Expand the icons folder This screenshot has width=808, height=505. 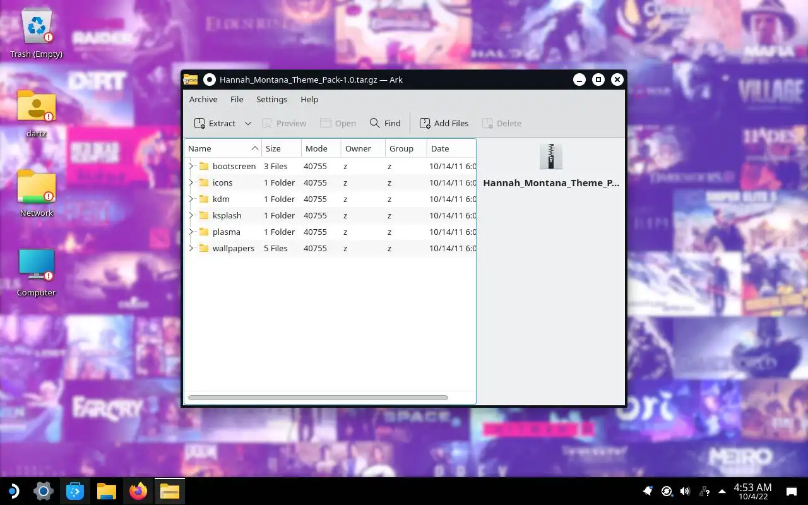point(191,182)
